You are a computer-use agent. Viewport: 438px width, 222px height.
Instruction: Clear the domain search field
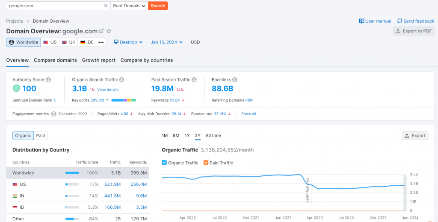coord(106,6)
